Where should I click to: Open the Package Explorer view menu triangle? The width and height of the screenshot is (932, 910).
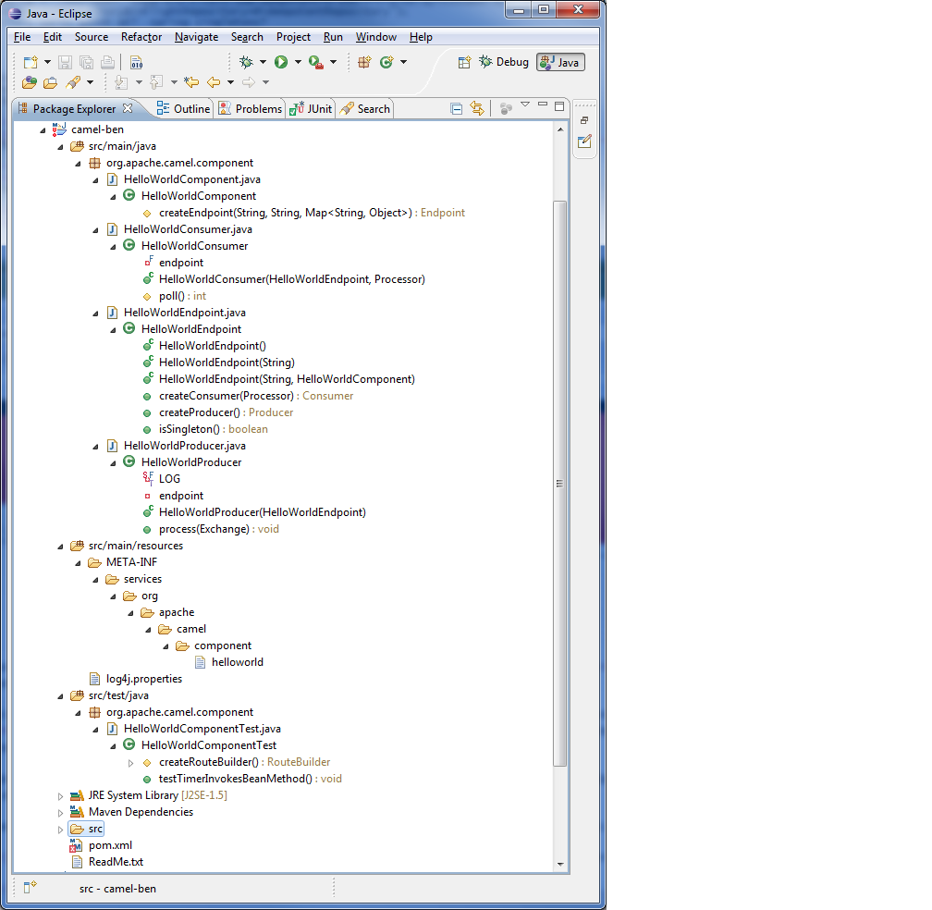525,105
